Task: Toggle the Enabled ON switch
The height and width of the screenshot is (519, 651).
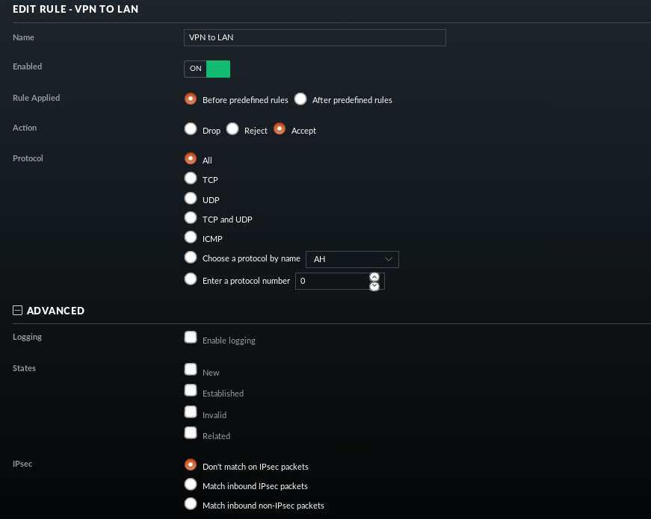Action: coord(207,69)
